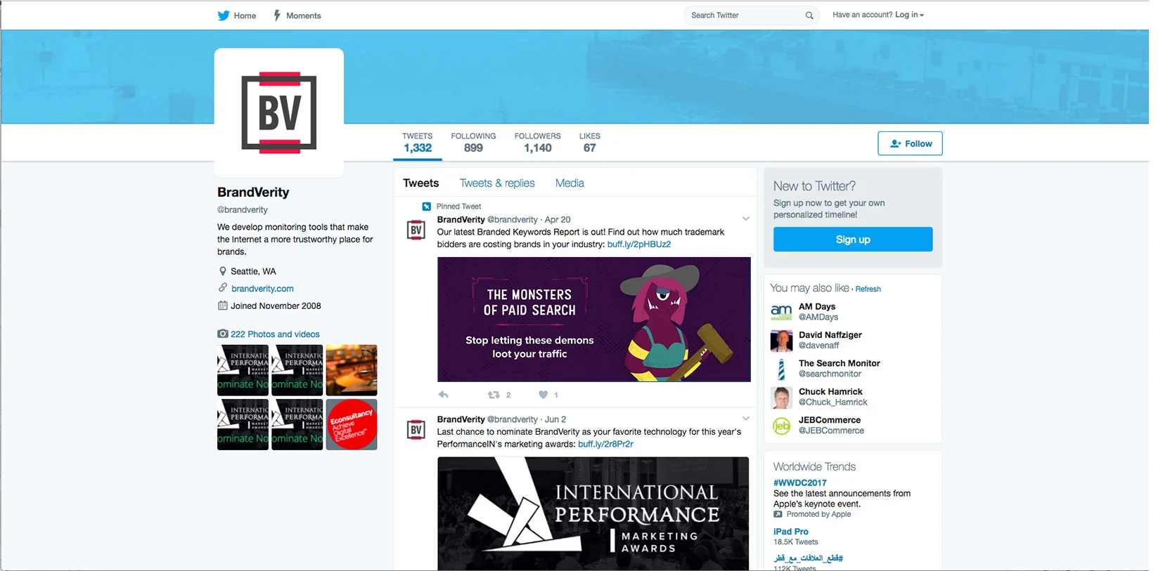This screenshot has height=571, width=1163.
Task: Click the BrandVerity profile name heading
Action: coord(253,192)
